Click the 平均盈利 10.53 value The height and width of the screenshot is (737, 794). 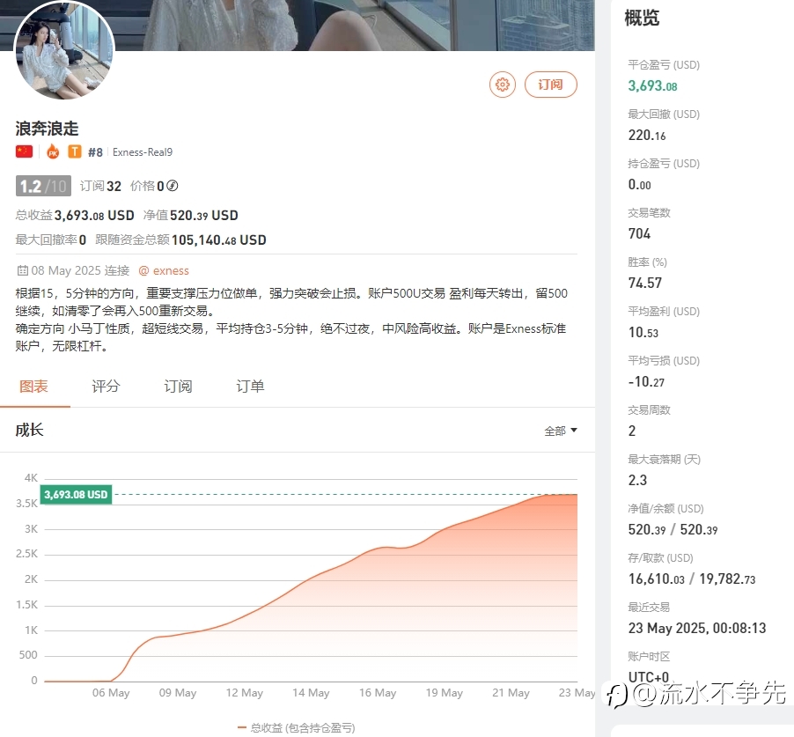643,332
